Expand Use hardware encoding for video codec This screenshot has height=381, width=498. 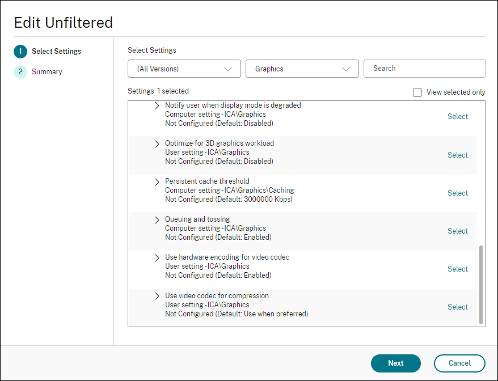pyautogui.click(x=157, y=258)
